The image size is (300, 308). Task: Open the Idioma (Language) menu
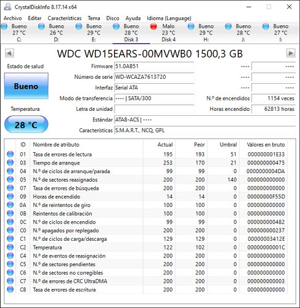[169, 18]
